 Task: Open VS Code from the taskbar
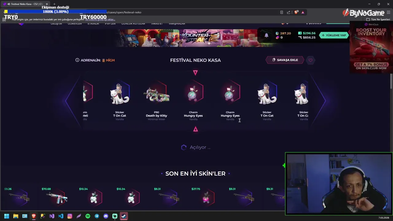(61, 216)
